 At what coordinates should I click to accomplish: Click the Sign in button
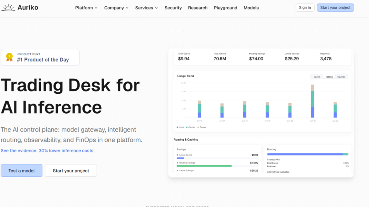pyautogui.click(x=305, y=7)
